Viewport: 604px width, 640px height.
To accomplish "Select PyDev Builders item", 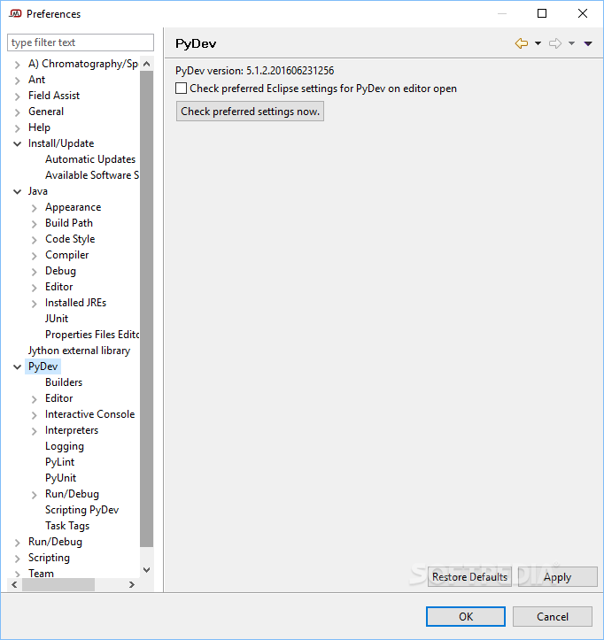I will pyautogui.click(x=64, y=382).
